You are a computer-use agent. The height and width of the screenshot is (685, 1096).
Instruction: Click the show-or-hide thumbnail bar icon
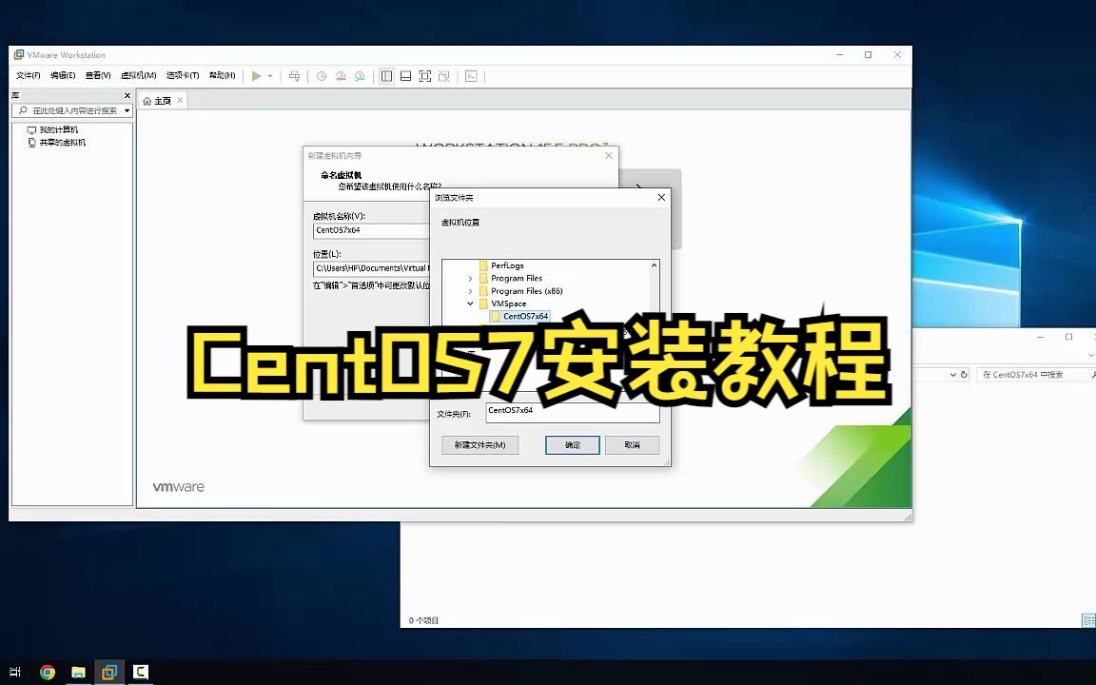(405, 76)
